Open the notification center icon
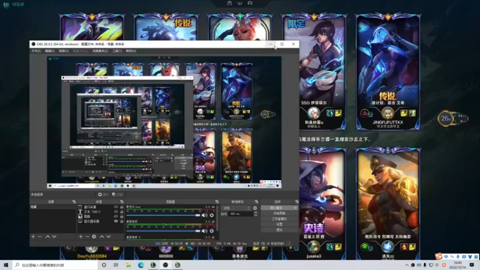This screenshot has width=480, height=270. coord(472,265)
